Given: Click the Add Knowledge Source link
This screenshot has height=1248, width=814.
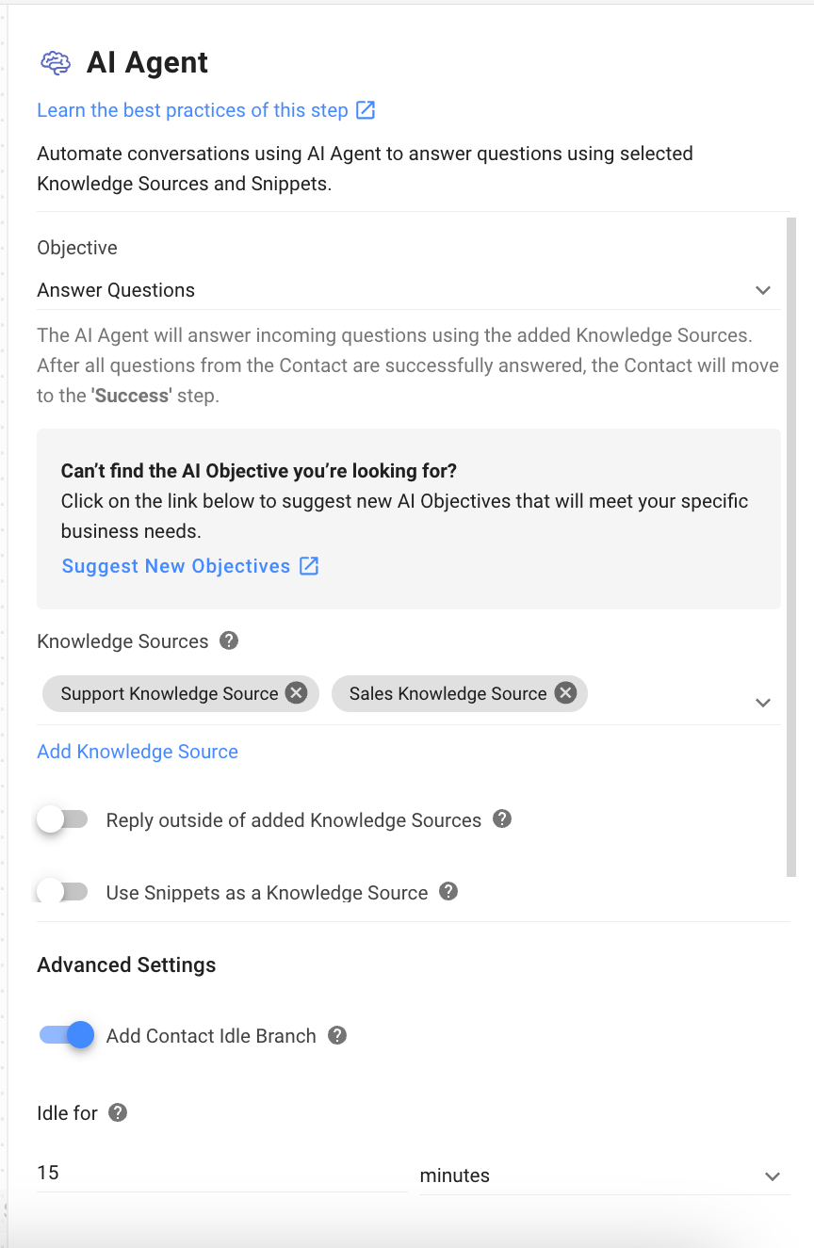Looking at the screenshot, I should 138,752.
